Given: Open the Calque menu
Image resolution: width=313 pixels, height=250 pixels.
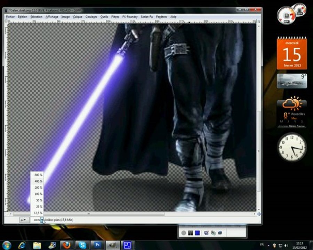Looking at the screenshot, I should (78, 17).
